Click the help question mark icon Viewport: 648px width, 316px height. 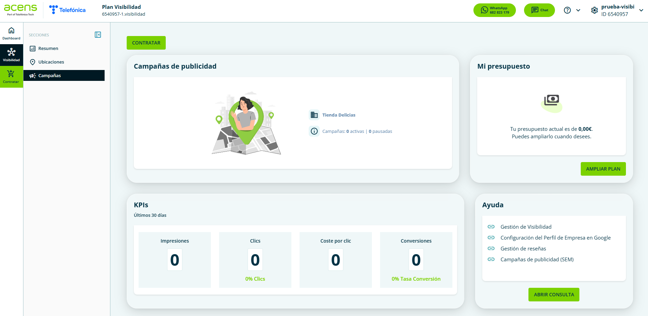567,10
